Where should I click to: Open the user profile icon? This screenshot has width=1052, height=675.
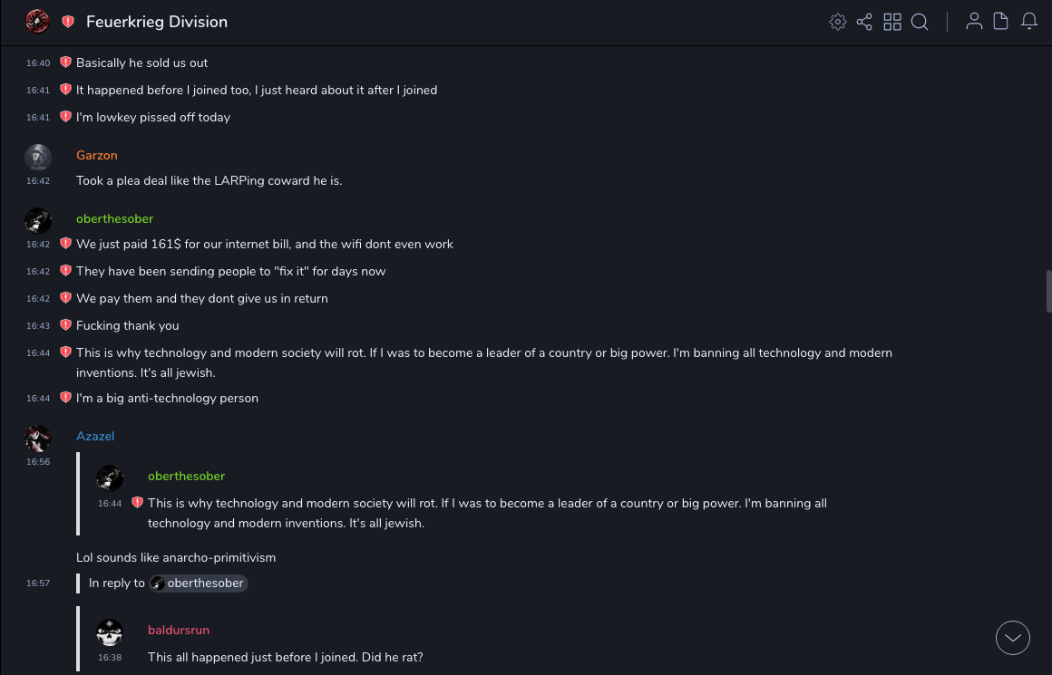[974, 22]
